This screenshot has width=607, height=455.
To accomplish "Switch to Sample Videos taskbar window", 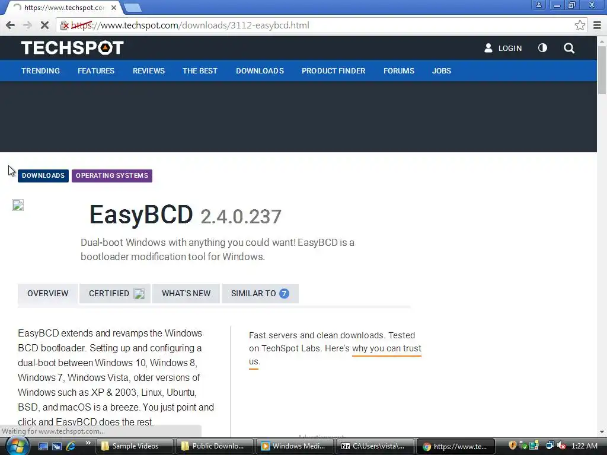I will pyautogui.click(x=135, y=446).
